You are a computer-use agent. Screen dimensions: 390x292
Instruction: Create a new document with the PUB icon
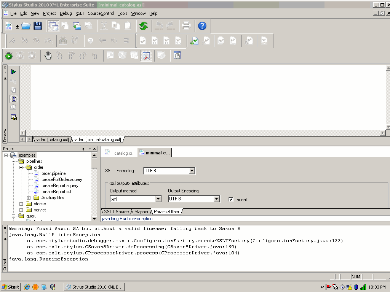[x=9, y=26]
